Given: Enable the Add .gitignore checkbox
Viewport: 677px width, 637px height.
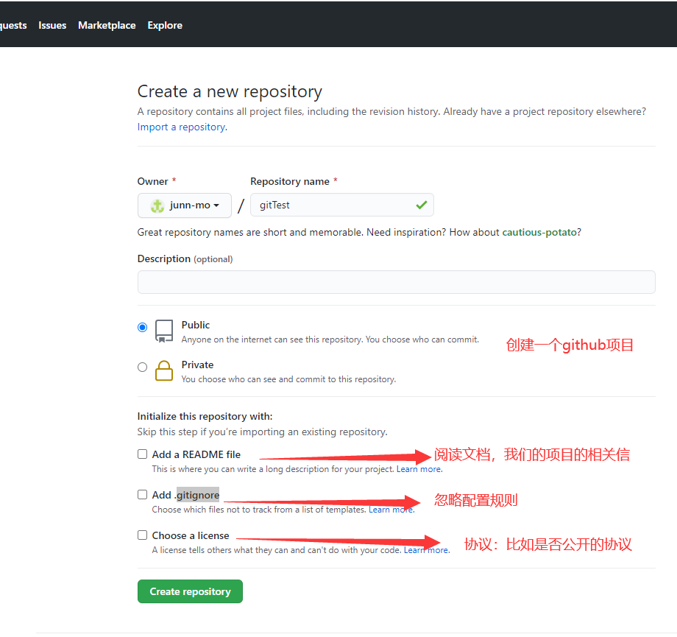Looking at the screenshot, I should point(142,494).
